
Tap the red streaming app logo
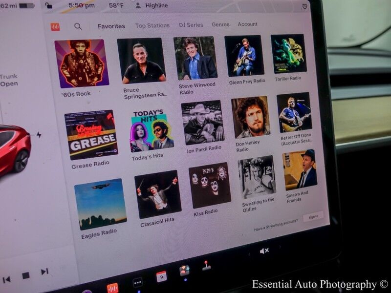(55, 27)
